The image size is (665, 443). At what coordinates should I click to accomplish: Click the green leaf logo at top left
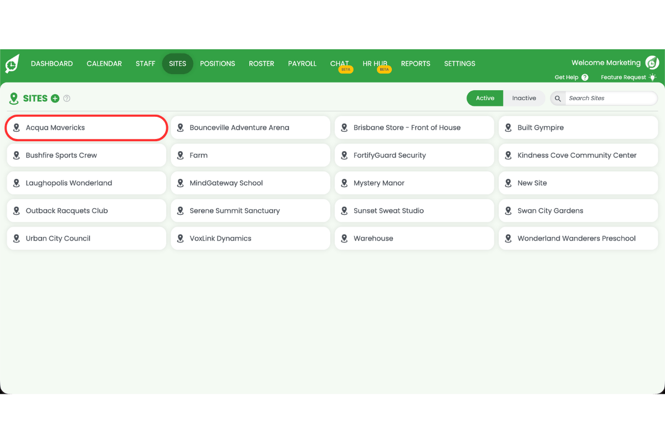(x=12, y=63)
